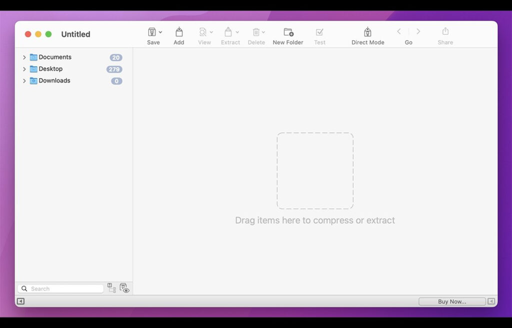The height and width of the screenshot is (328, 512).
Task: Toggle left sidebar with bottom-left arrow
Action: coord(20,301)
